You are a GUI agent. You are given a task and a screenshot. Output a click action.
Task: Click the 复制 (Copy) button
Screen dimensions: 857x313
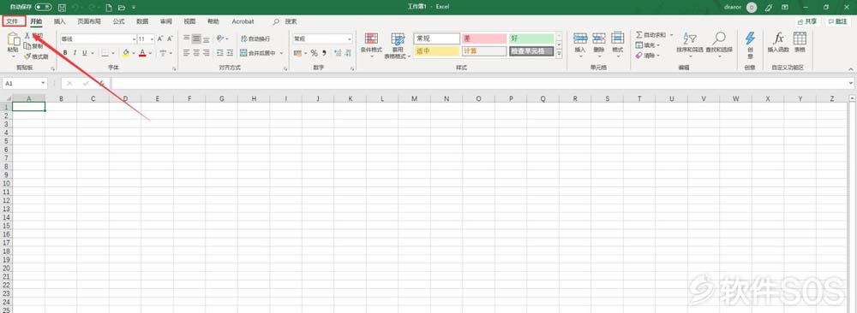click(x=33, y=46)
